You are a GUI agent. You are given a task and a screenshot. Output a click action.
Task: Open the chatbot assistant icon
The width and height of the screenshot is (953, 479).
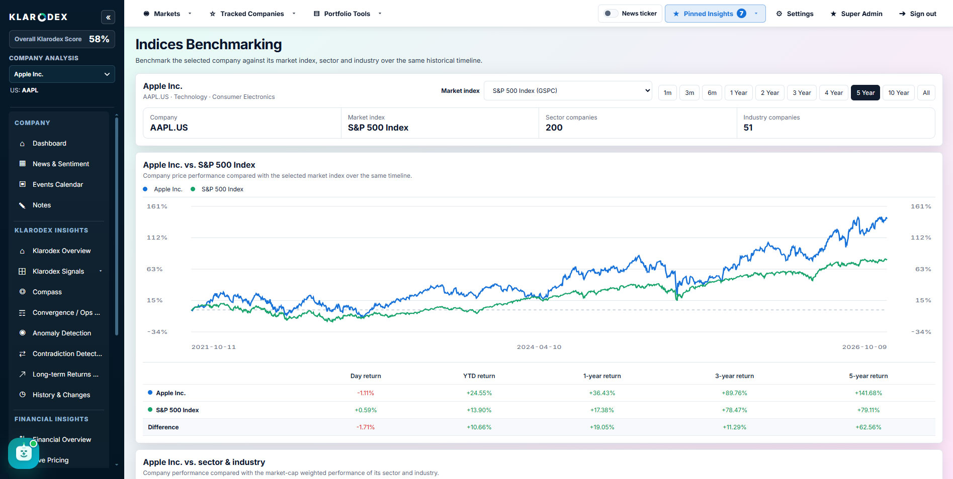[23, 453]
